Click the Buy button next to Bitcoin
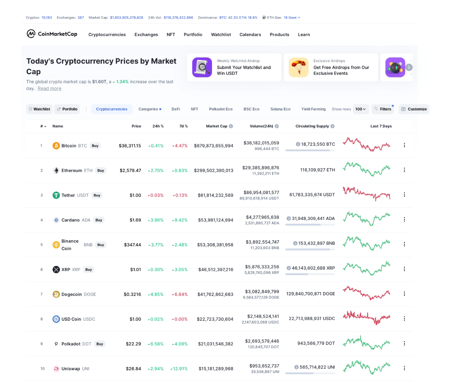449x390 pixels. tap(95, 146)
